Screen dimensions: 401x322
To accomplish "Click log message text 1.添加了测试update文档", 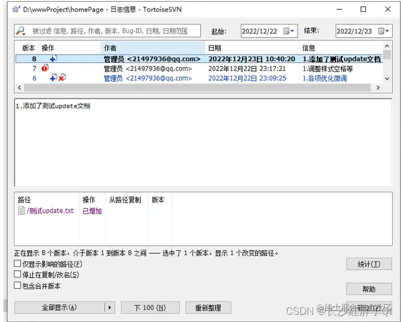I will (53, 106).
